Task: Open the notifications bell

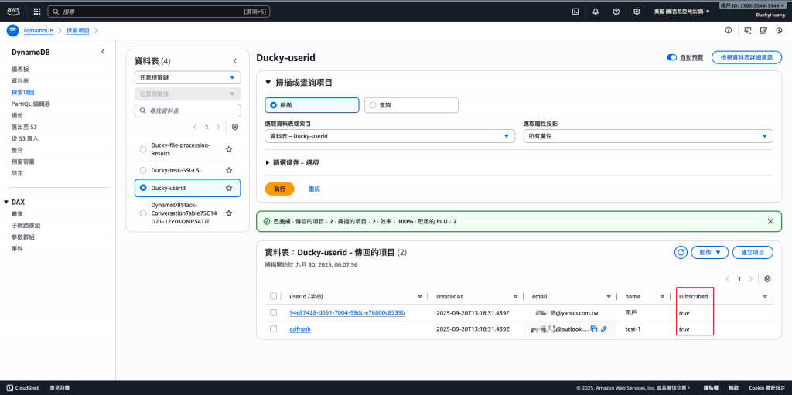Action: click(x=596, y=12)
